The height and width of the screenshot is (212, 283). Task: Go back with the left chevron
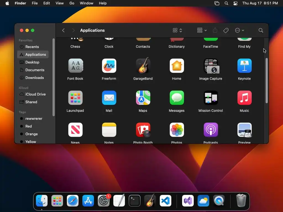[63, 30]
